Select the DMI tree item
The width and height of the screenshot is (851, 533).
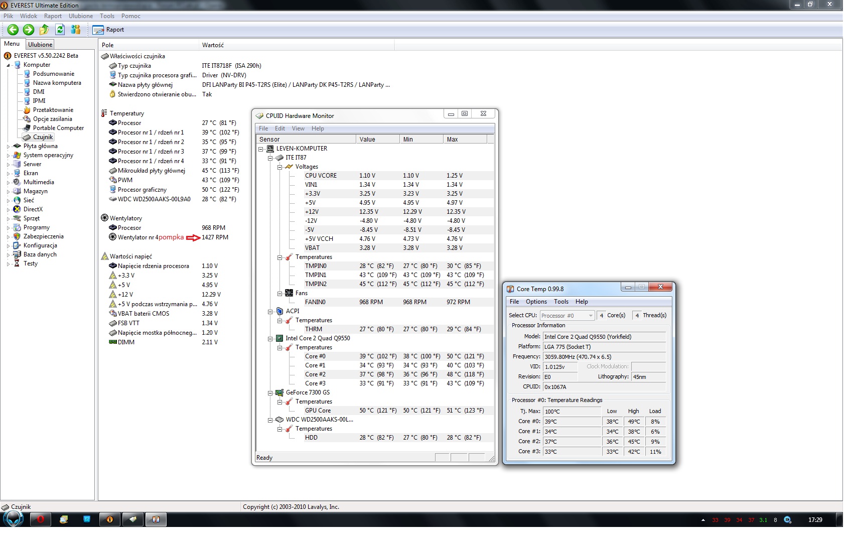[39, 92]
